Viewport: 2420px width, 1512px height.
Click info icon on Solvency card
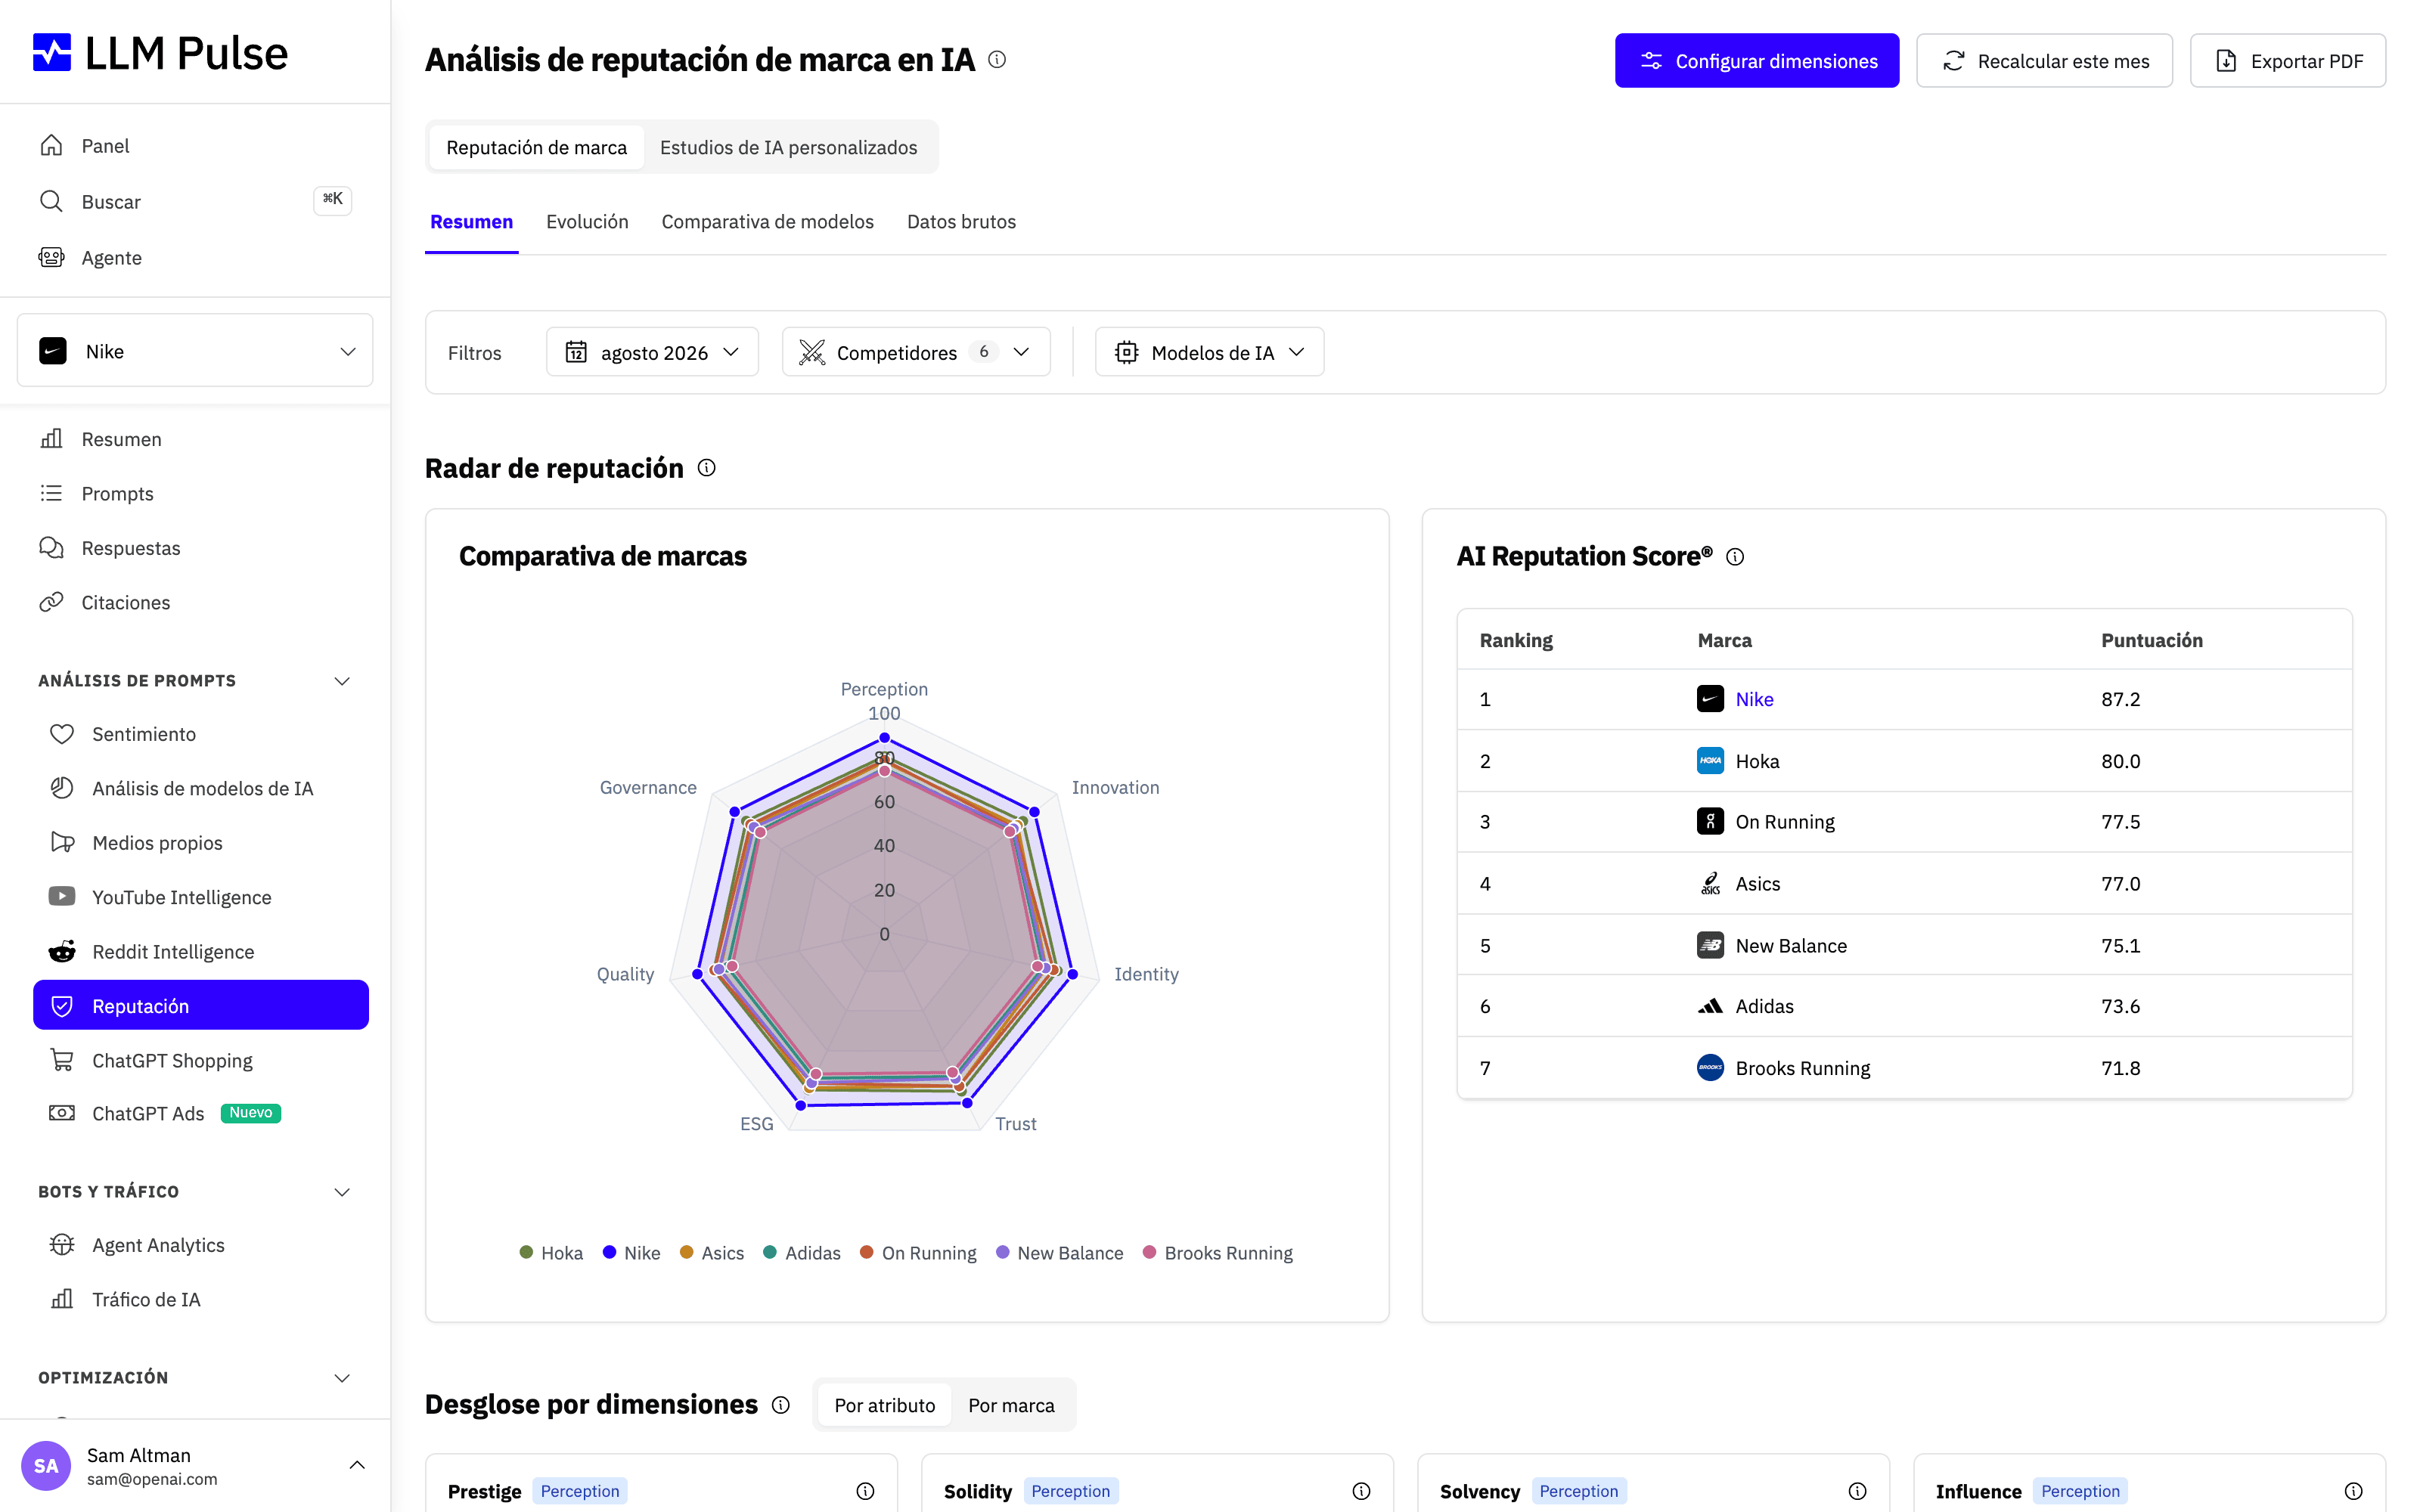pyautogui.click(x=1858, y=1491)
